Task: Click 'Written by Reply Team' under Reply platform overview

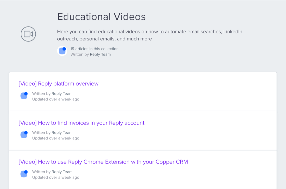Action: tap(52, 93)
